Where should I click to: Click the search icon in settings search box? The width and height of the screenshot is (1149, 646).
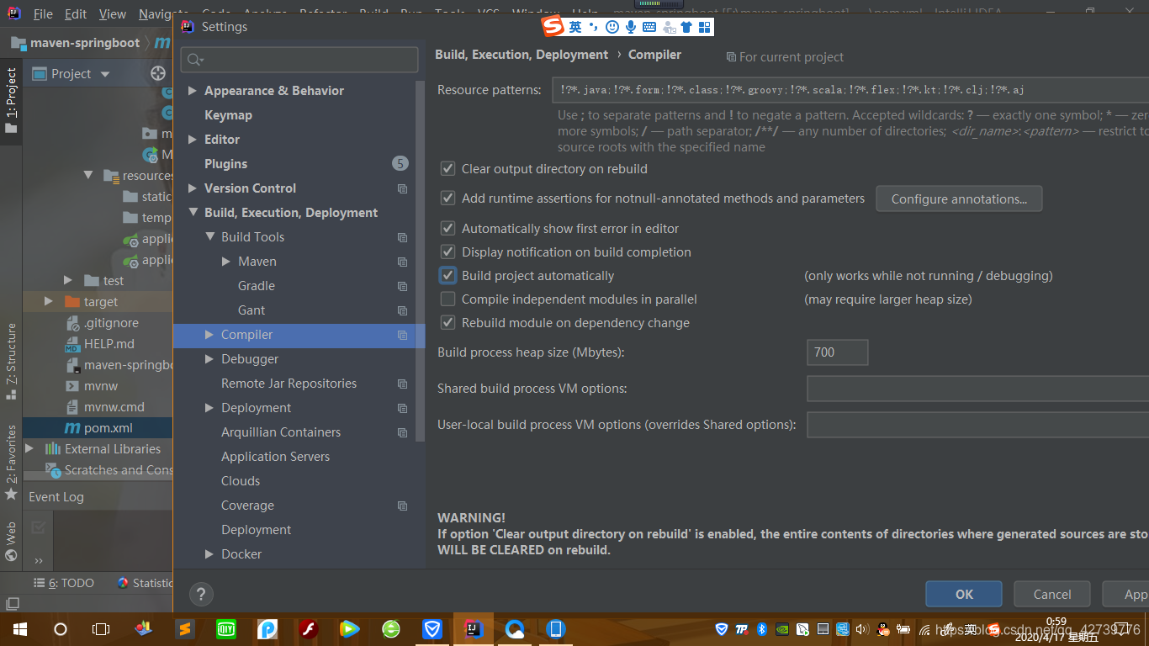tap(195, 60)
